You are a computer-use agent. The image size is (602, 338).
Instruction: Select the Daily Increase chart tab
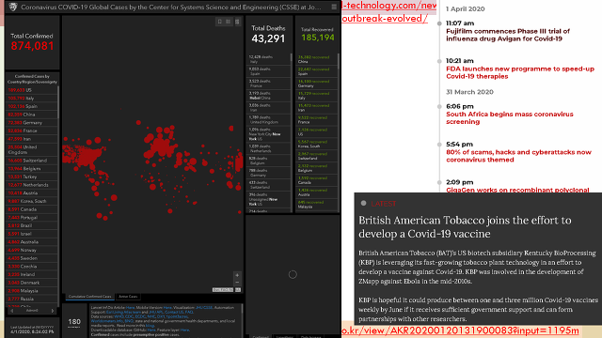310,336
